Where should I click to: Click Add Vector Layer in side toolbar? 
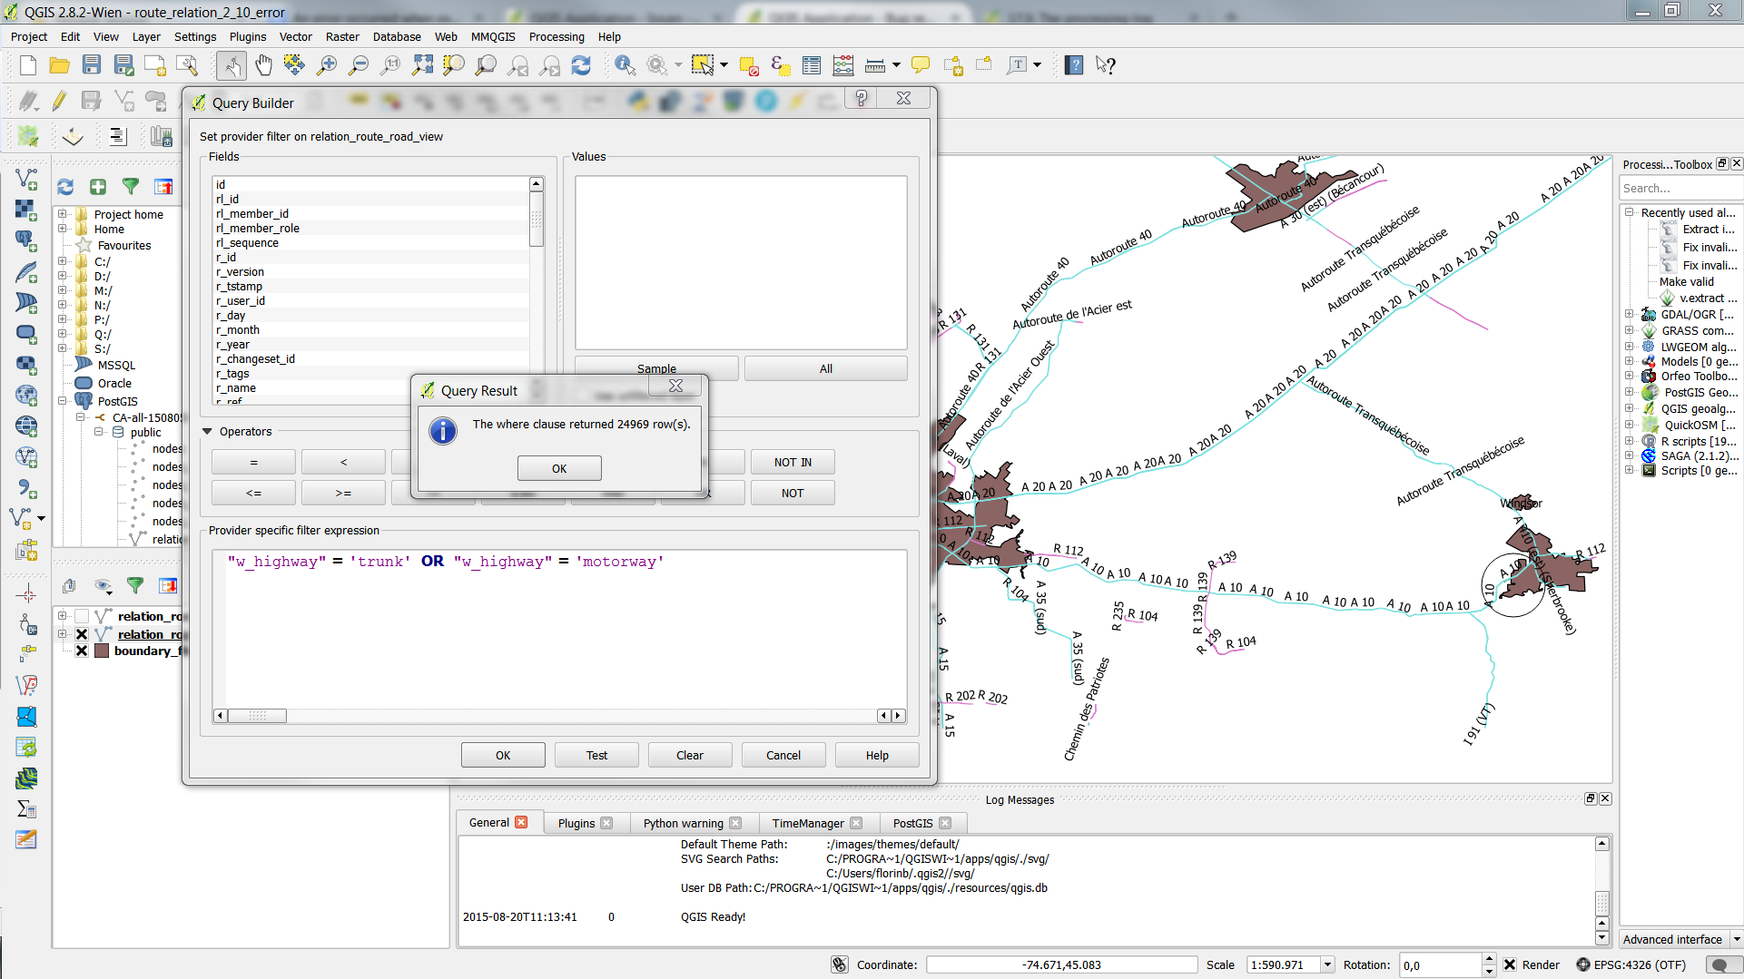coord(26,179)
